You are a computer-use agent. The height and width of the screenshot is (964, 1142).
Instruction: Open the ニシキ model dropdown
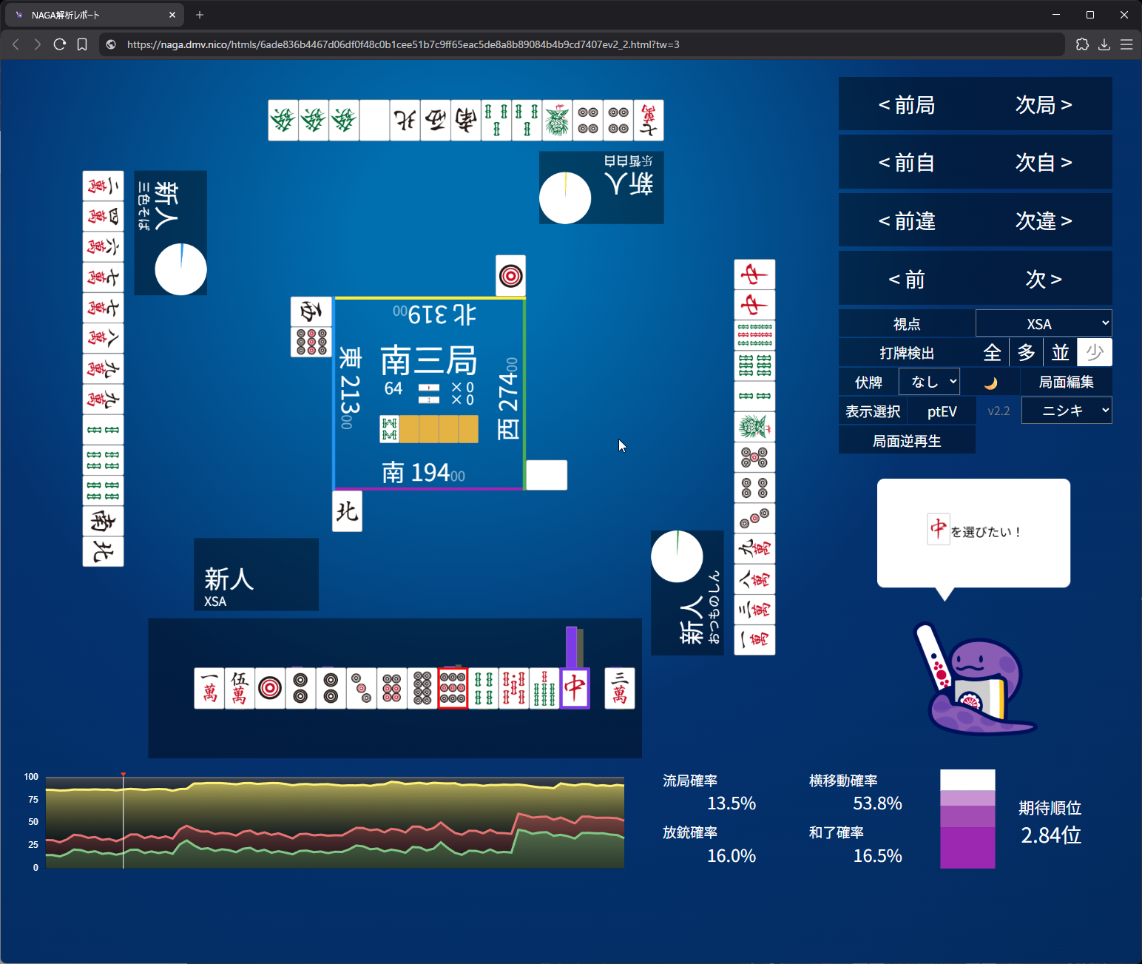click(x=1066, y=411)
